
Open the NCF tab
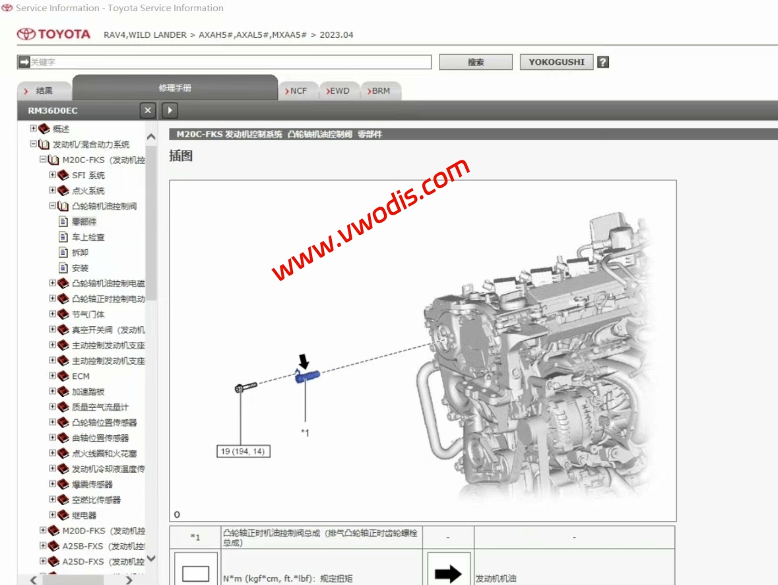click(x=298, y=90)
